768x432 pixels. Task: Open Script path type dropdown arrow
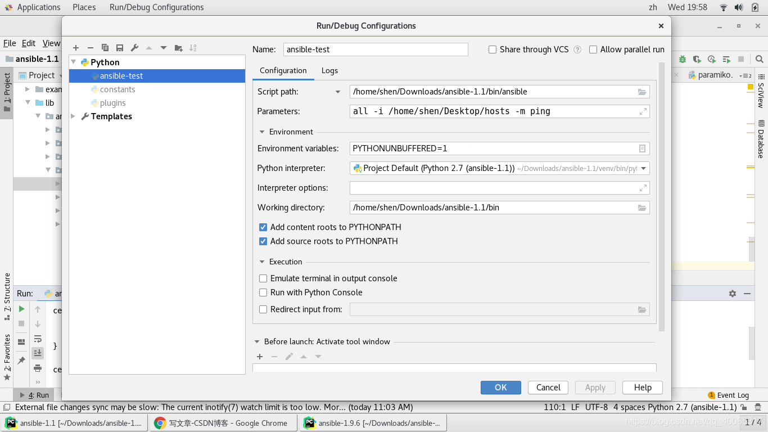338,92
